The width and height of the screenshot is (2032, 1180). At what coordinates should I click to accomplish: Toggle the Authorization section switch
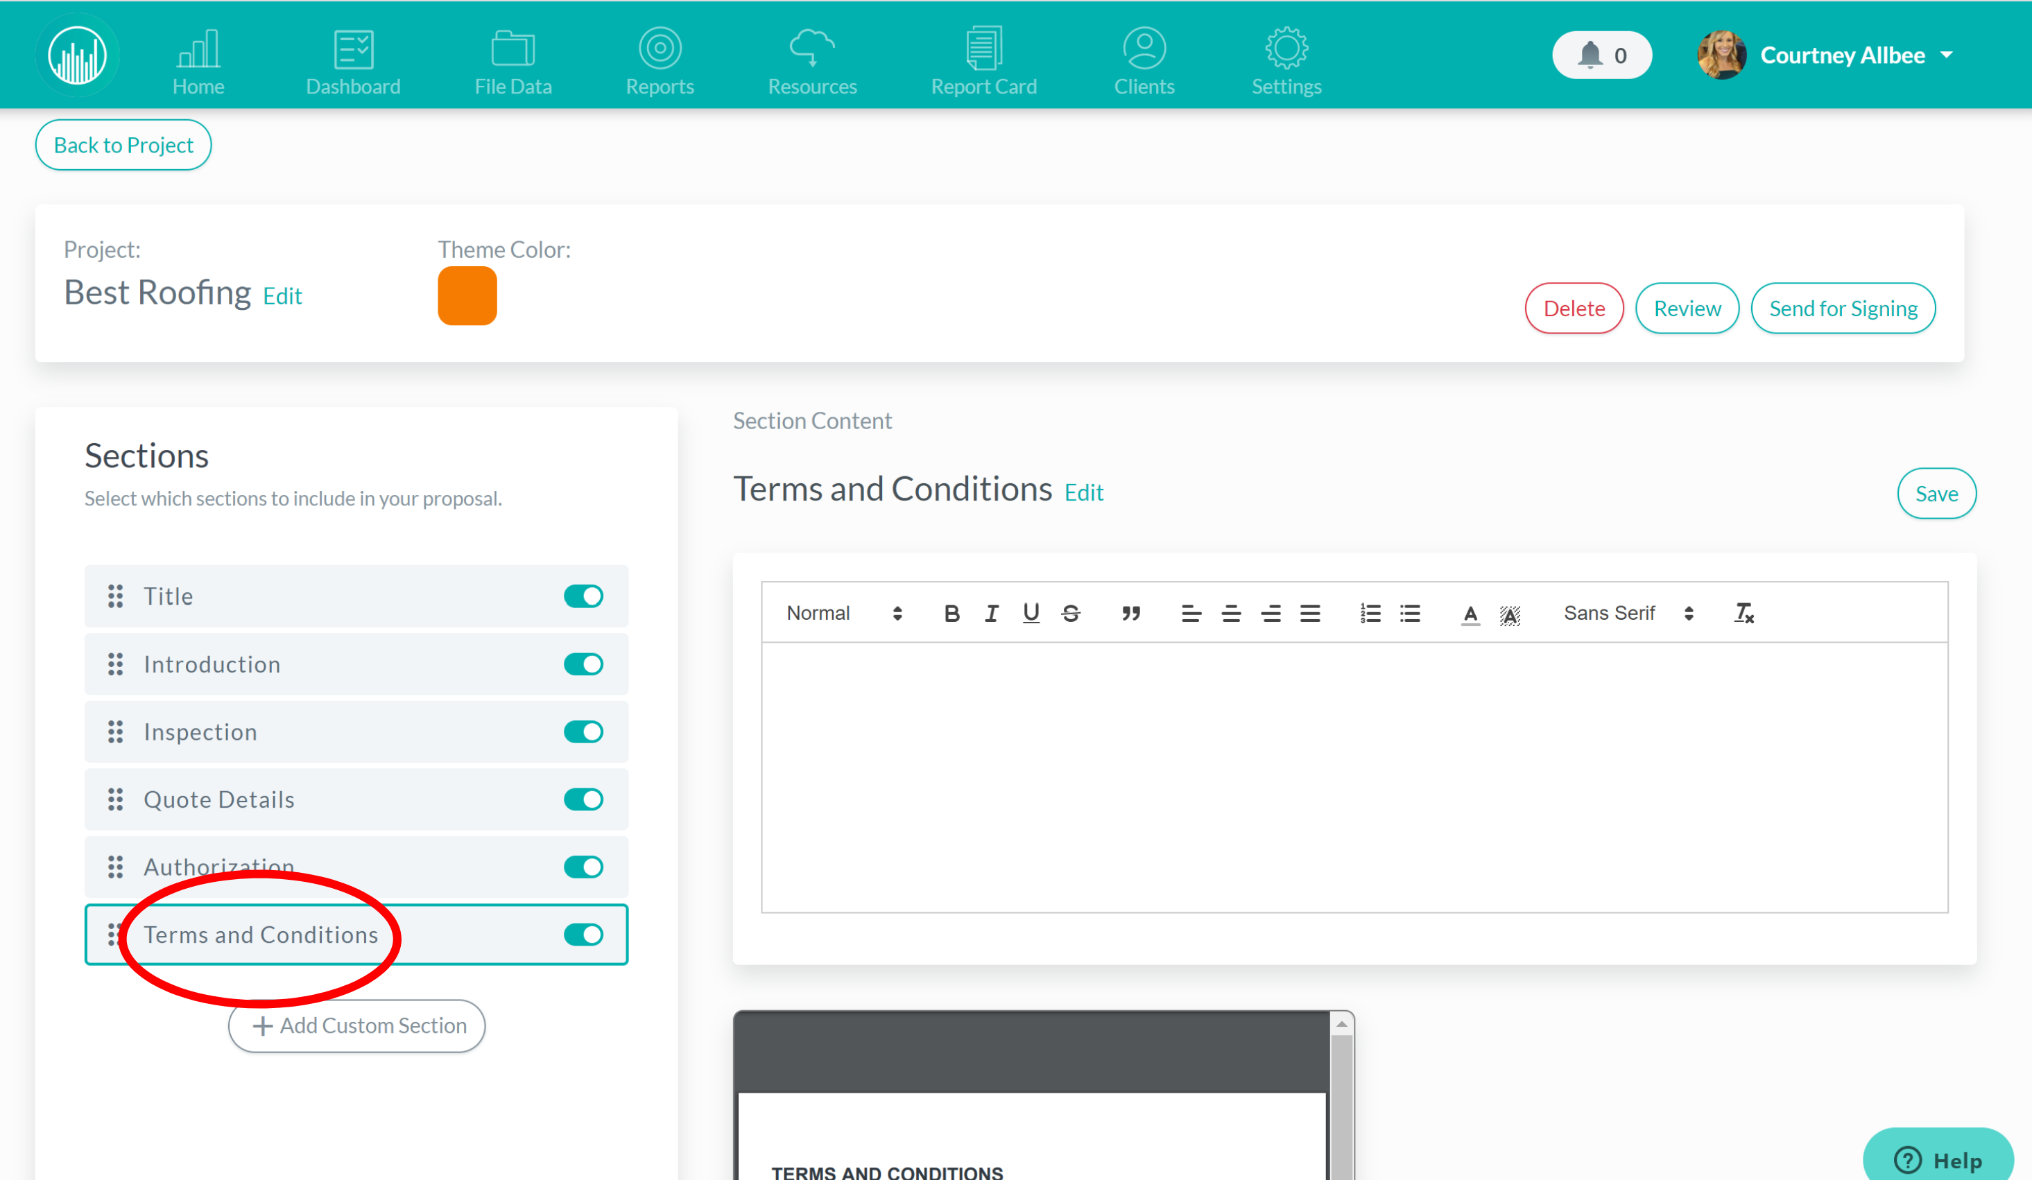point(583,867)
